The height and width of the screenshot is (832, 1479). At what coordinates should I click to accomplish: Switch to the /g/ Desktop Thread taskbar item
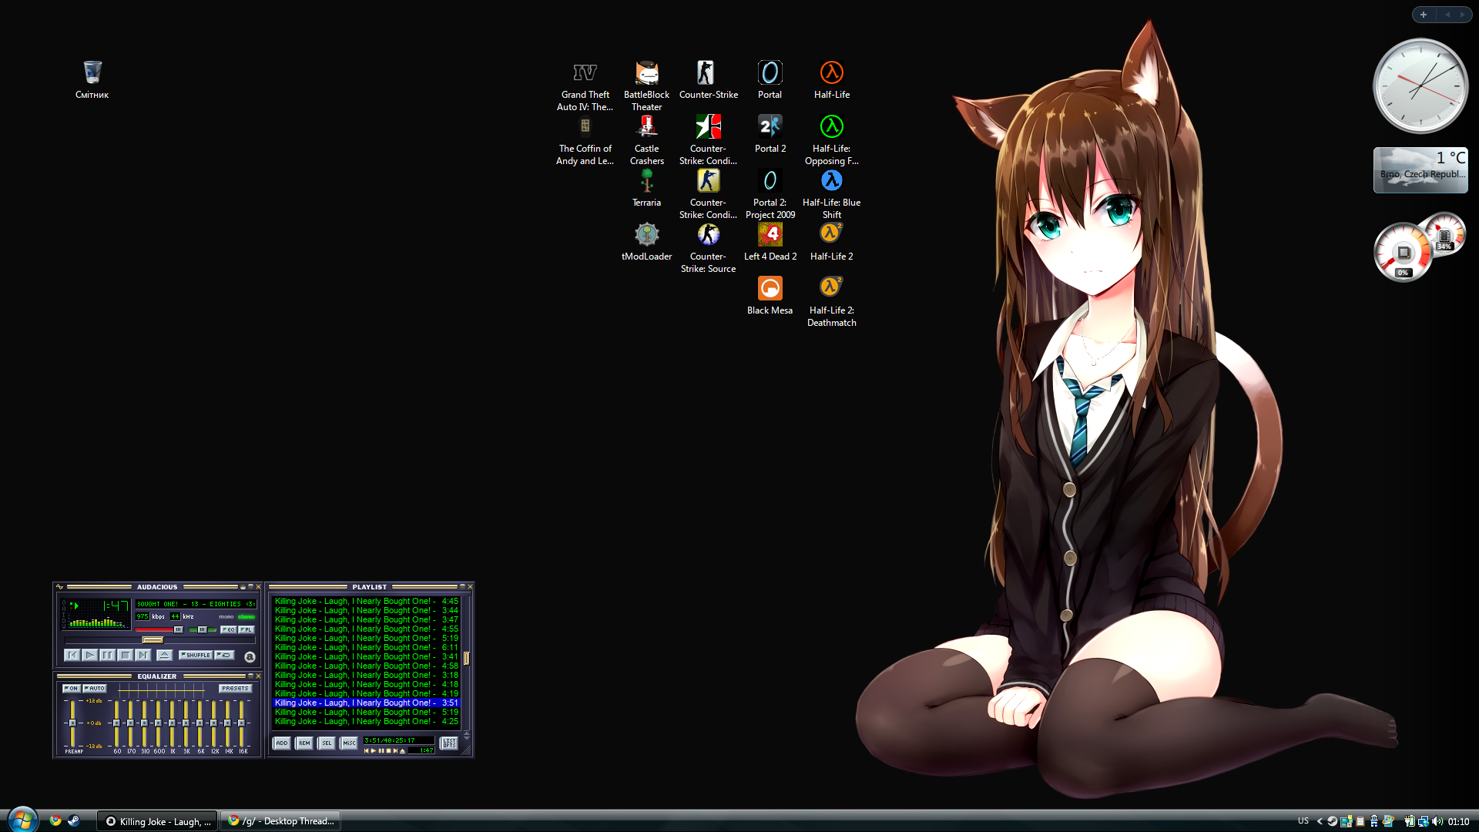pyautogui.click(x=281, y=821)
